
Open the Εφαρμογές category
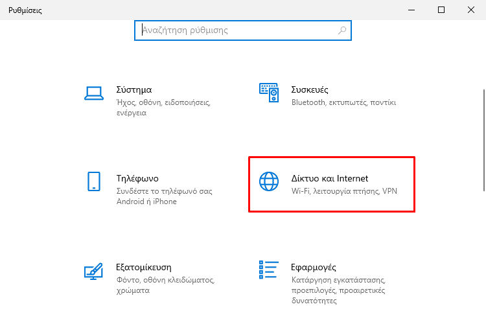click(x=314, y=267)
